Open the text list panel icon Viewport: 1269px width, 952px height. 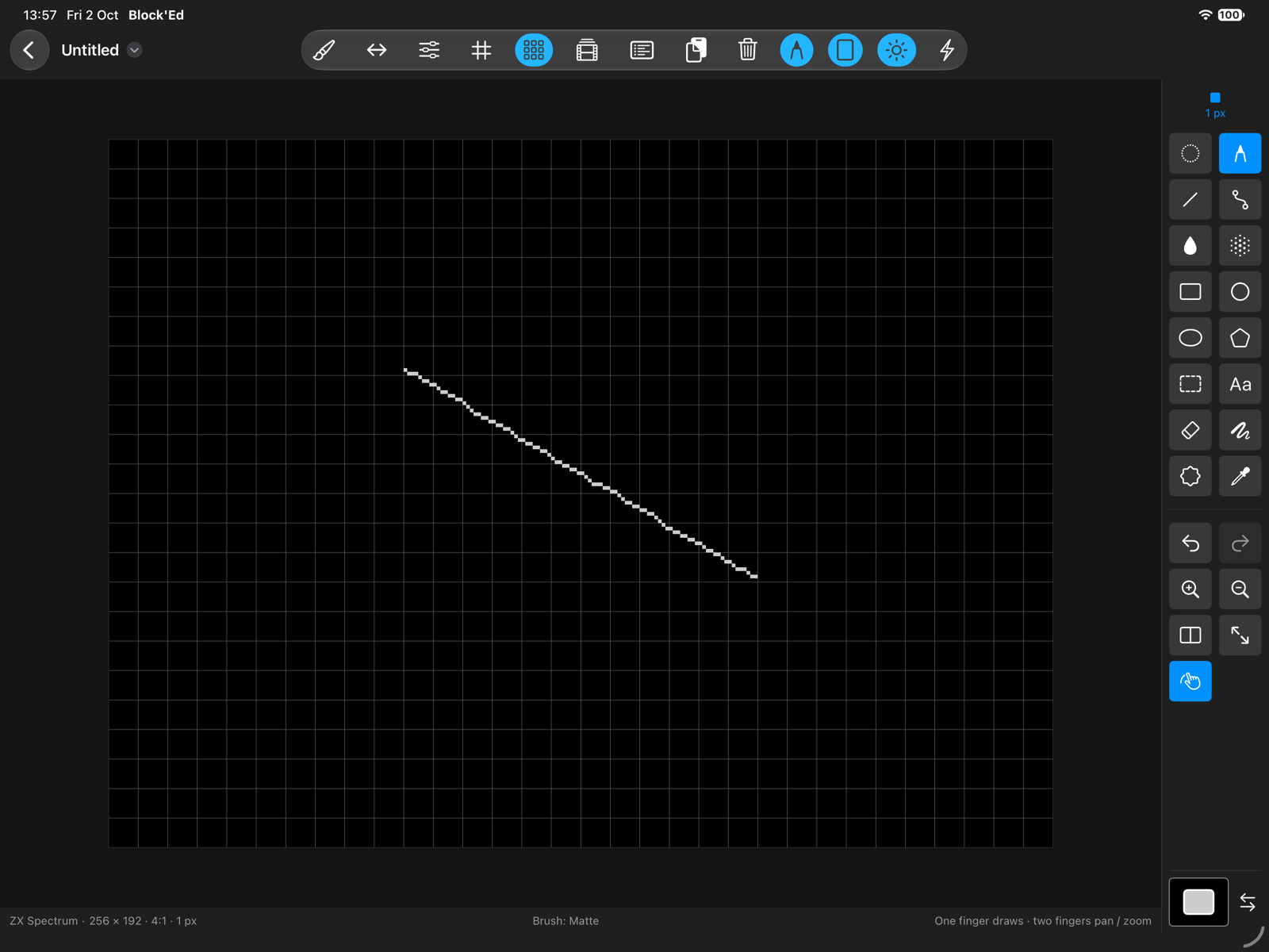point(642,50)
